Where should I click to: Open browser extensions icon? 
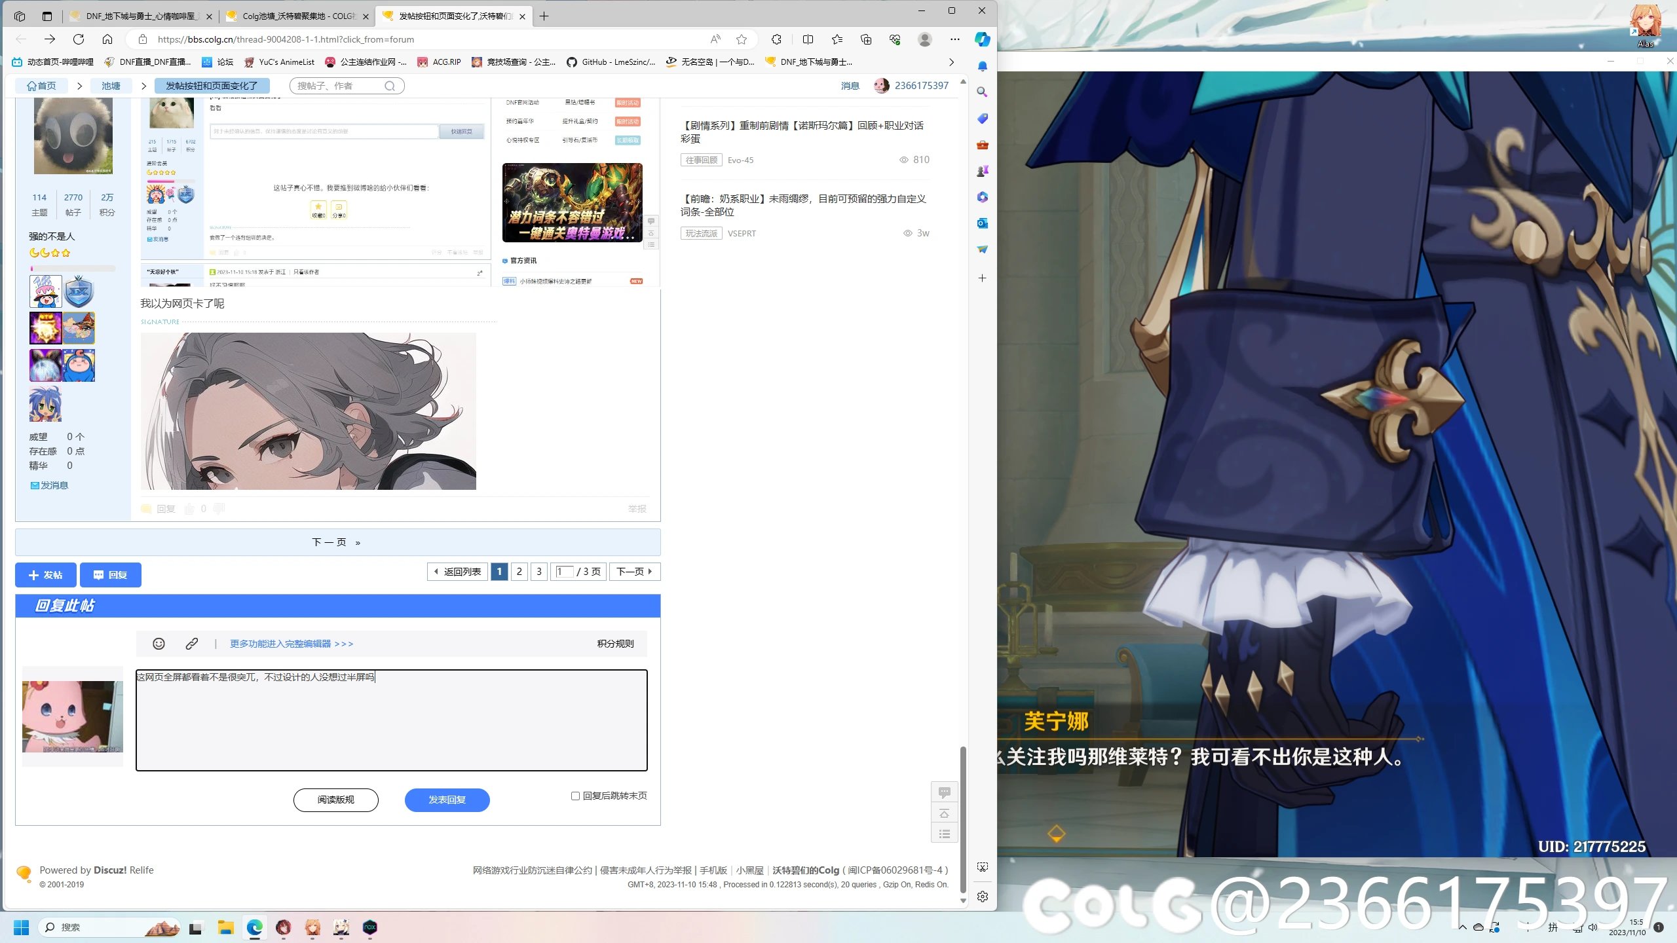pyautogui.click(x=777, y=39)
